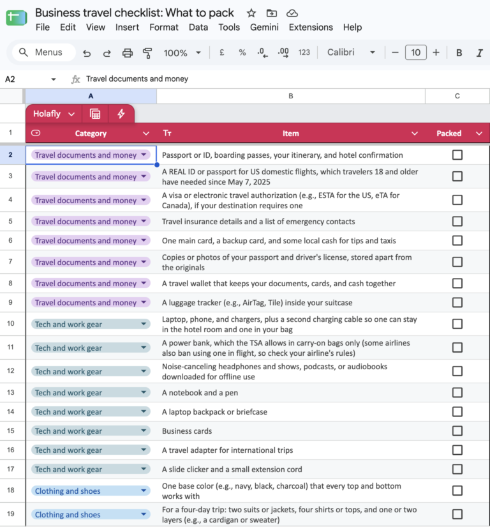Click the Category column type icon

click(36, 133)
